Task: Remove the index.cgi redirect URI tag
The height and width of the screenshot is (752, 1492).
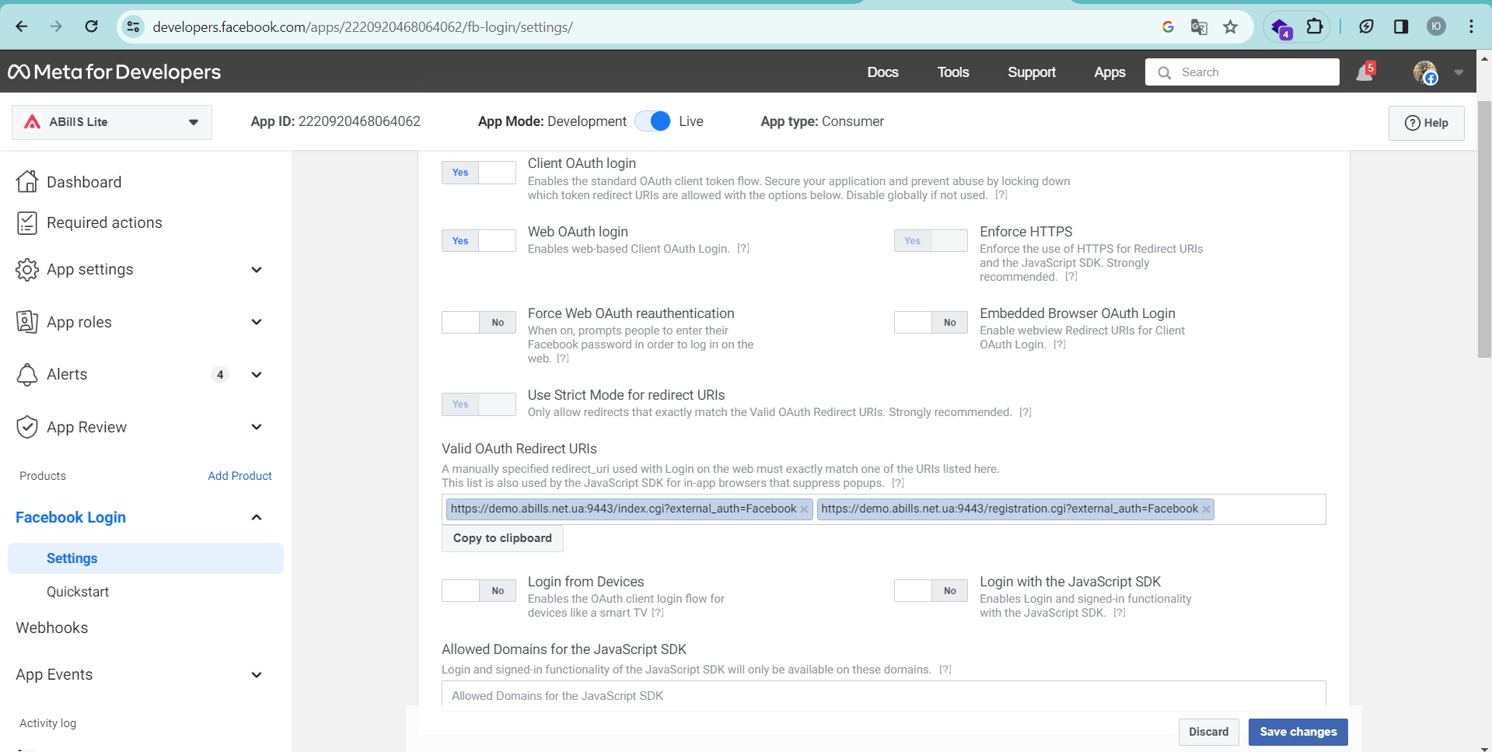Action: point(804,509)
